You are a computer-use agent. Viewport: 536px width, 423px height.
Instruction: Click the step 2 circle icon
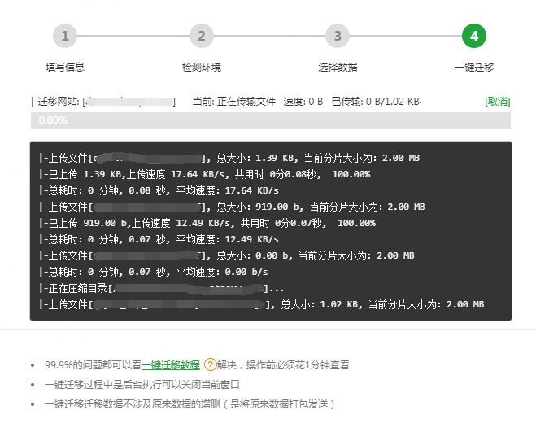(201, 36)
